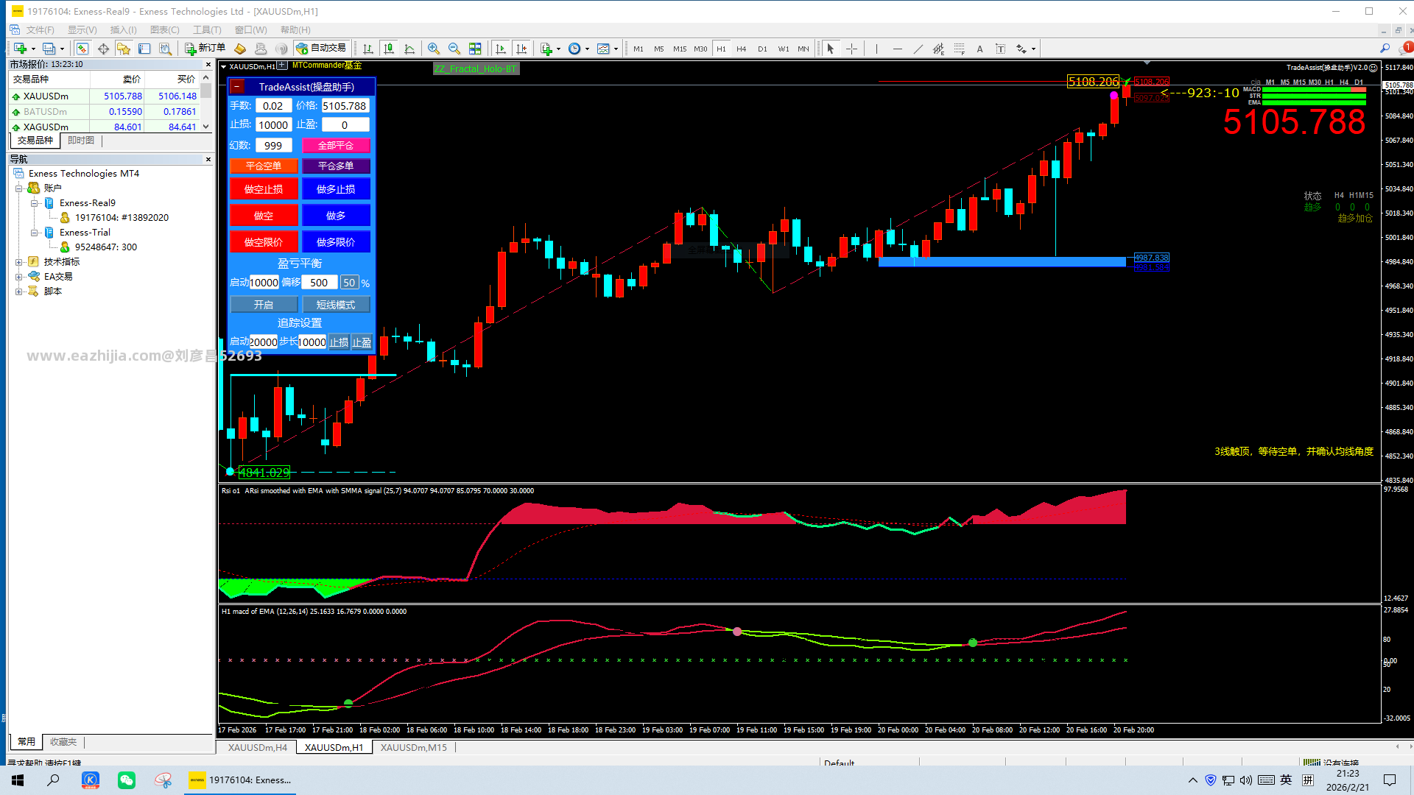
Task: Switch chart to line chart type
Action: [x=409, y=49]
